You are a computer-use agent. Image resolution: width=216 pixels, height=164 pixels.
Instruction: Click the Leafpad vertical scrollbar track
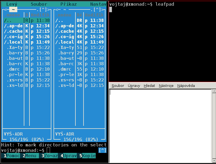[214, 126]
